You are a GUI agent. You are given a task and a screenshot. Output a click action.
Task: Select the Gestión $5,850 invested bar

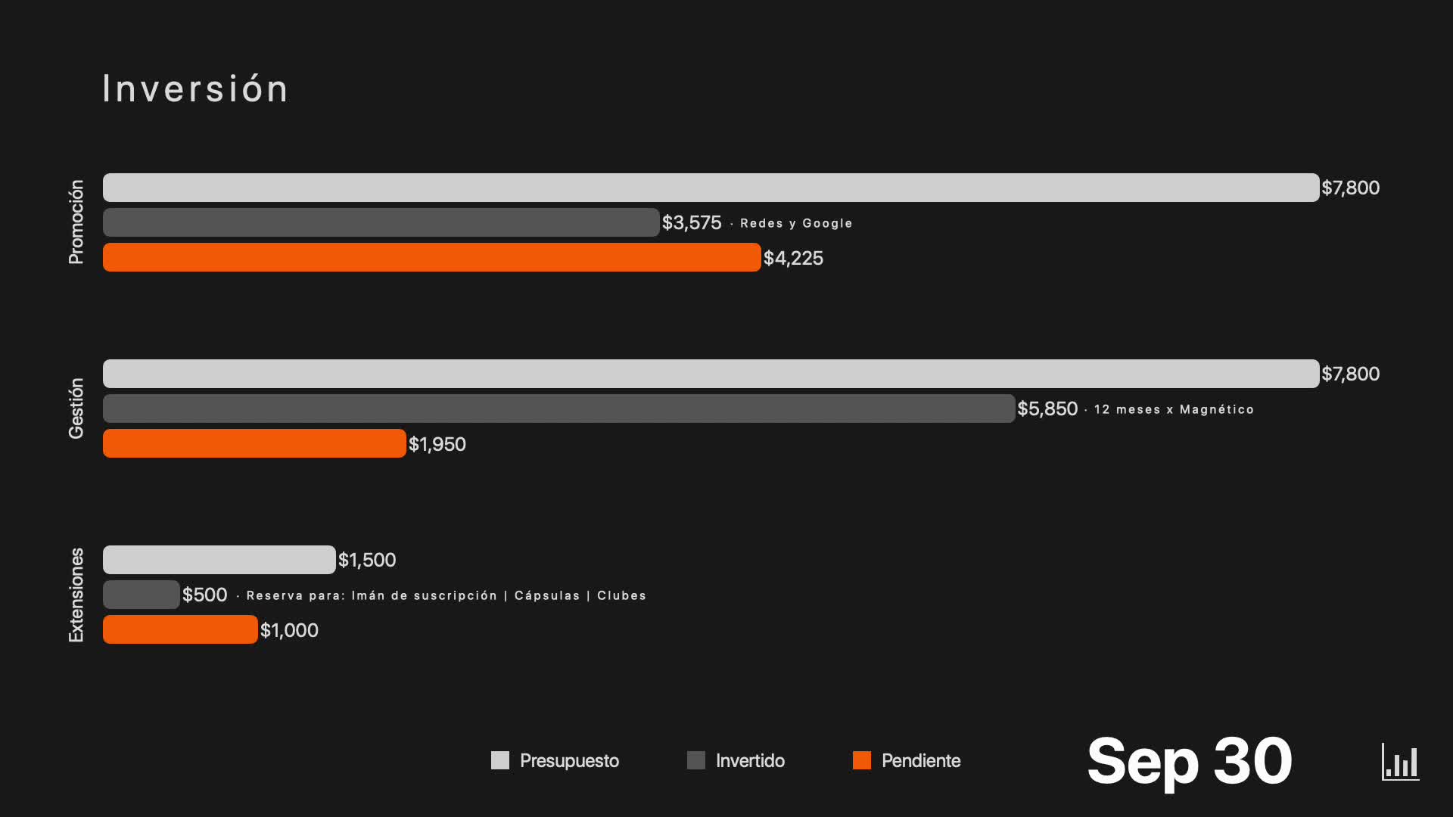click(559, 408)
